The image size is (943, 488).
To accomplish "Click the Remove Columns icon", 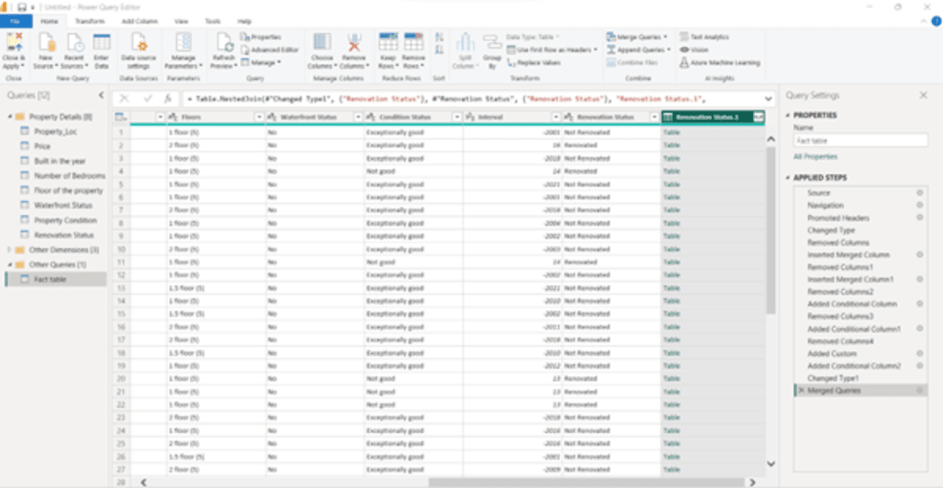I will click(x=354, y=43).
